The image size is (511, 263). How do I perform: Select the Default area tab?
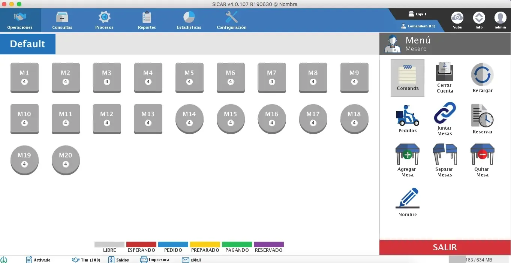(x=28, y=44)
